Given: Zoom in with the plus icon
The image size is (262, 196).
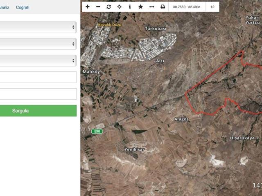Looking at the screenshot, I should tap(88, 7).
